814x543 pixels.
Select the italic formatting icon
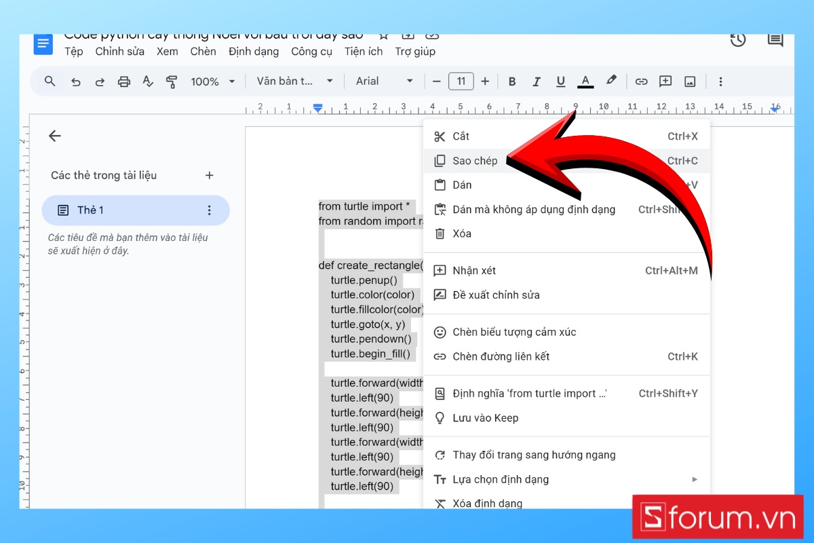pyautogui.click(x=537, y=81)
